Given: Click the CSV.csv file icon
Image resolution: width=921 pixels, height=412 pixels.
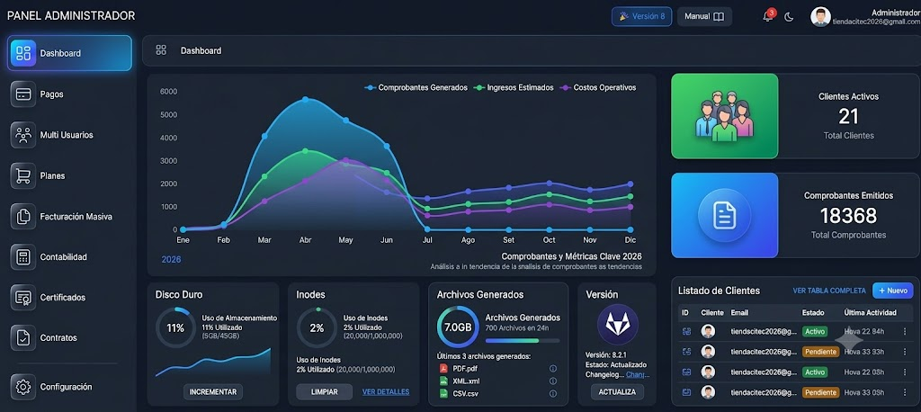Looking at the screenshot, I should [x=443, y=393].
